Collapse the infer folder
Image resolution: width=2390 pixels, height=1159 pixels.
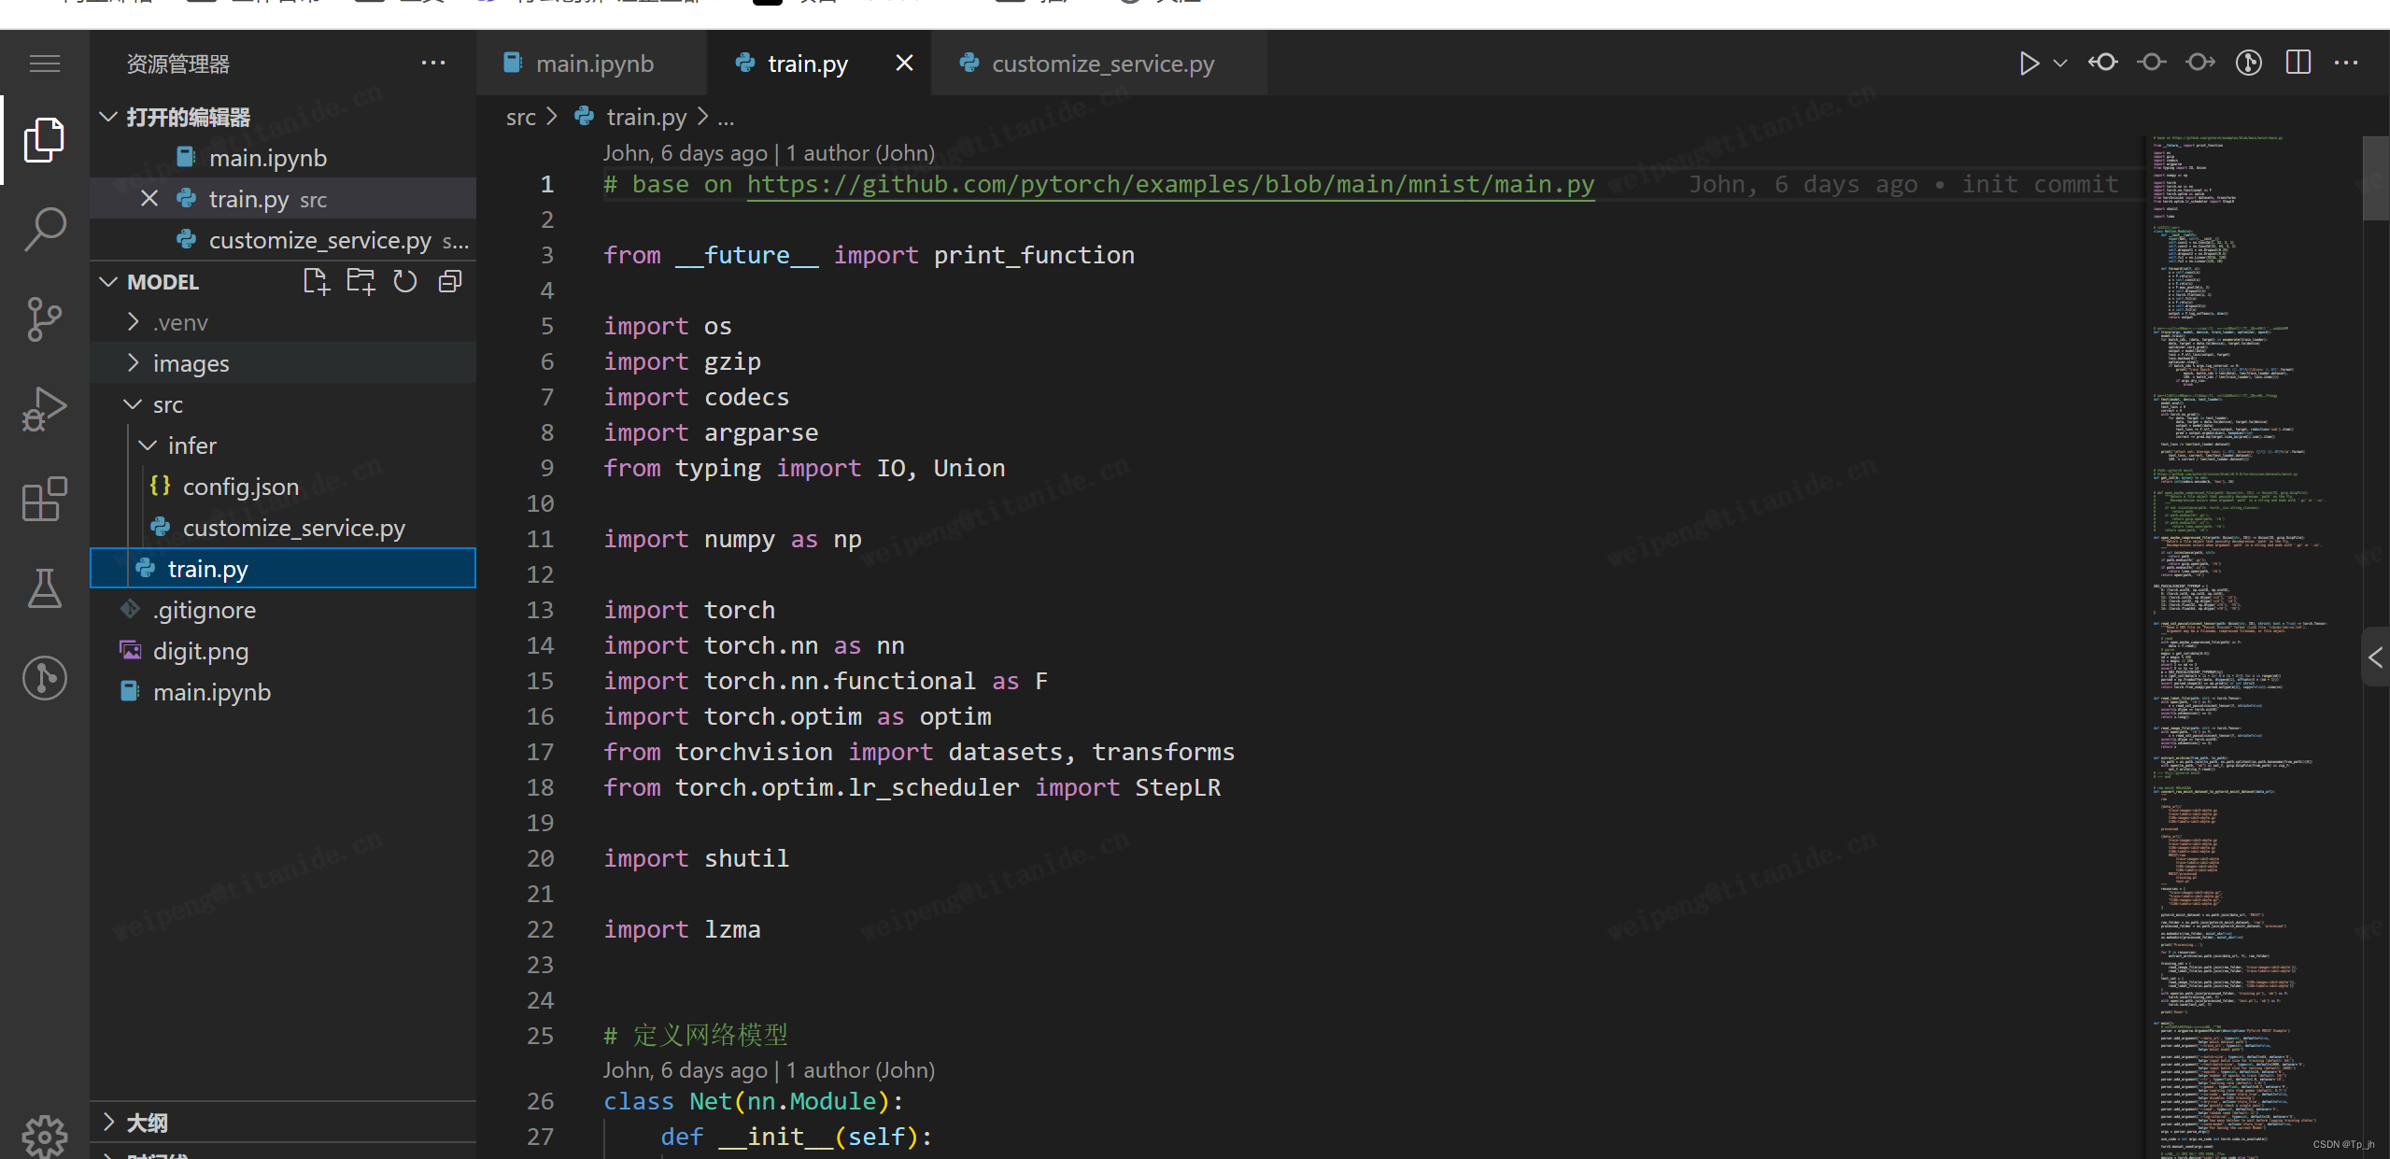(x=191, y=445)
